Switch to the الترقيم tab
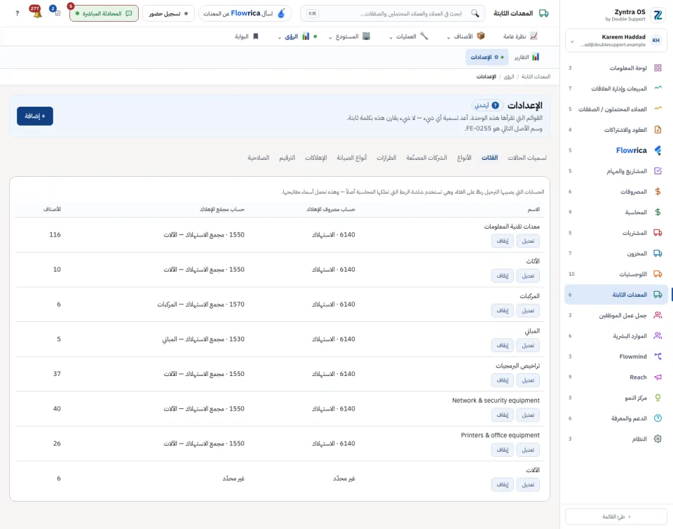The width and height of the screenshot is (673, 529). (x=287, y=158)
